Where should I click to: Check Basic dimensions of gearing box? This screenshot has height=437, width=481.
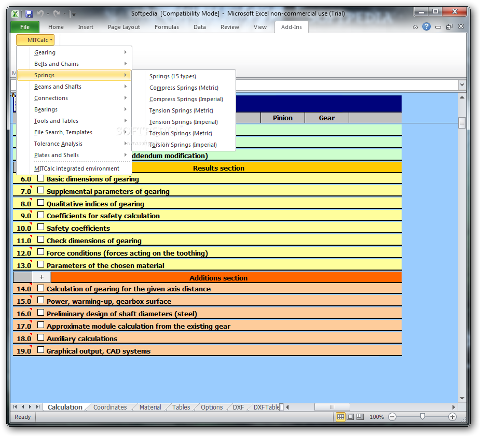40,178
